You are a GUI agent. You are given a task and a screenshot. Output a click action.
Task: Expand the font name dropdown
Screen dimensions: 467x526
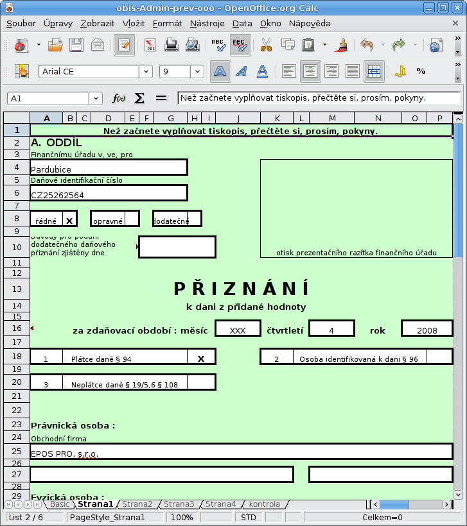pos(146,72)
